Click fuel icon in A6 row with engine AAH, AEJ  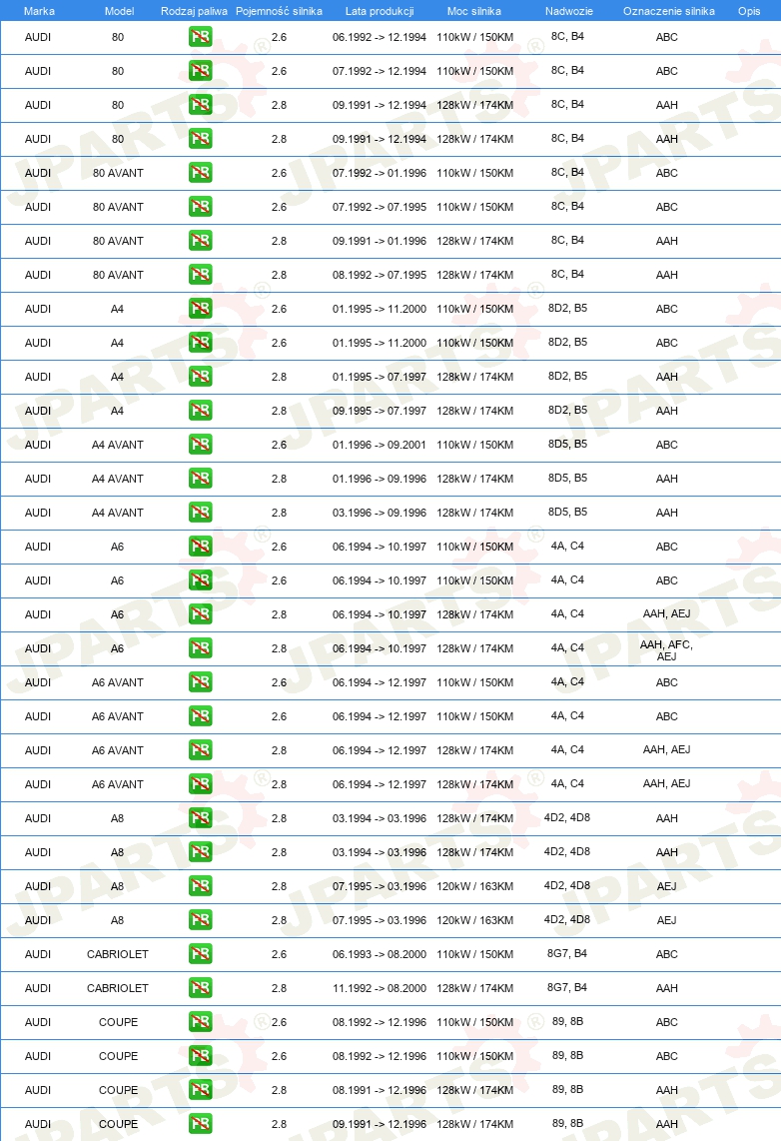point(200,614)
